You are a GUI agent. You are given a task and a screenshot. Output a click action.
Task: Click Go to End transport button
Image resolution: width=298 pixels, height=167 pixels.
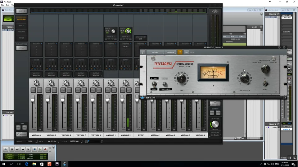[x=28, y=149]
